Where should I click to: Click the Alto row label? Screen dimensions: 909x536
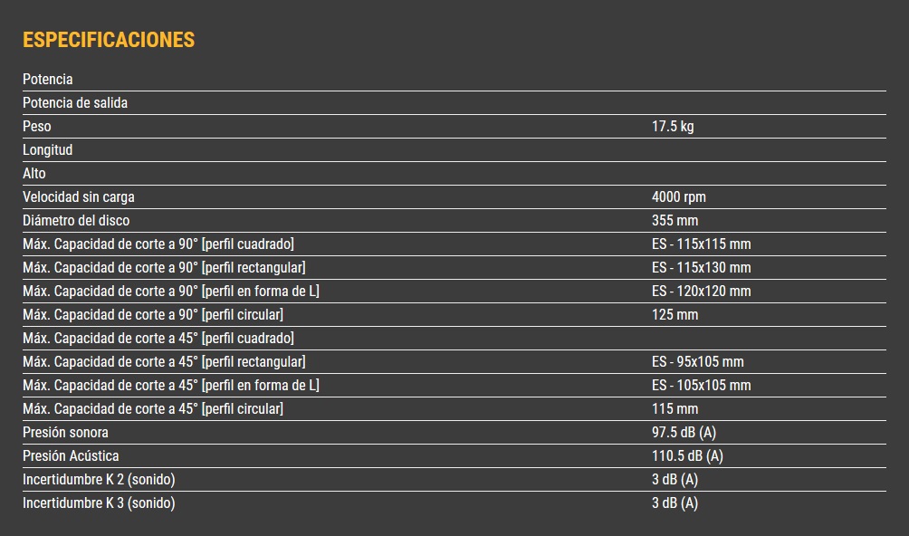(34, 174)
